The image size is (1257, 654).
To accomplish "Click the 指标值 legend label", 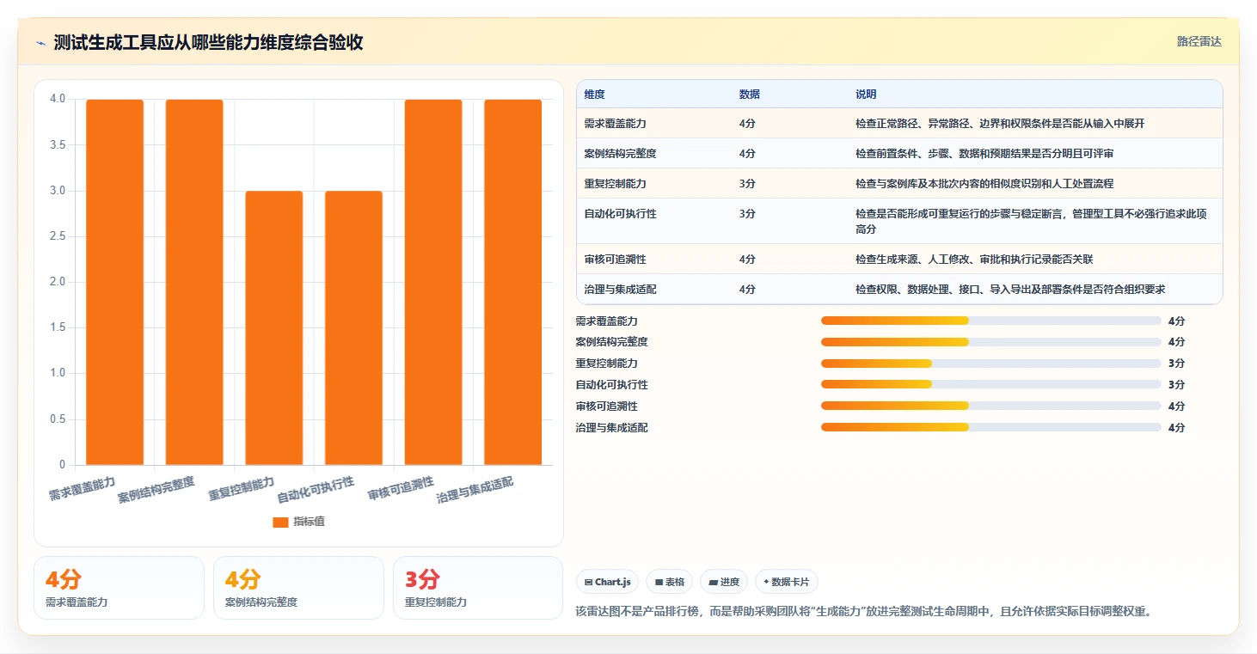I will (309, 522).
